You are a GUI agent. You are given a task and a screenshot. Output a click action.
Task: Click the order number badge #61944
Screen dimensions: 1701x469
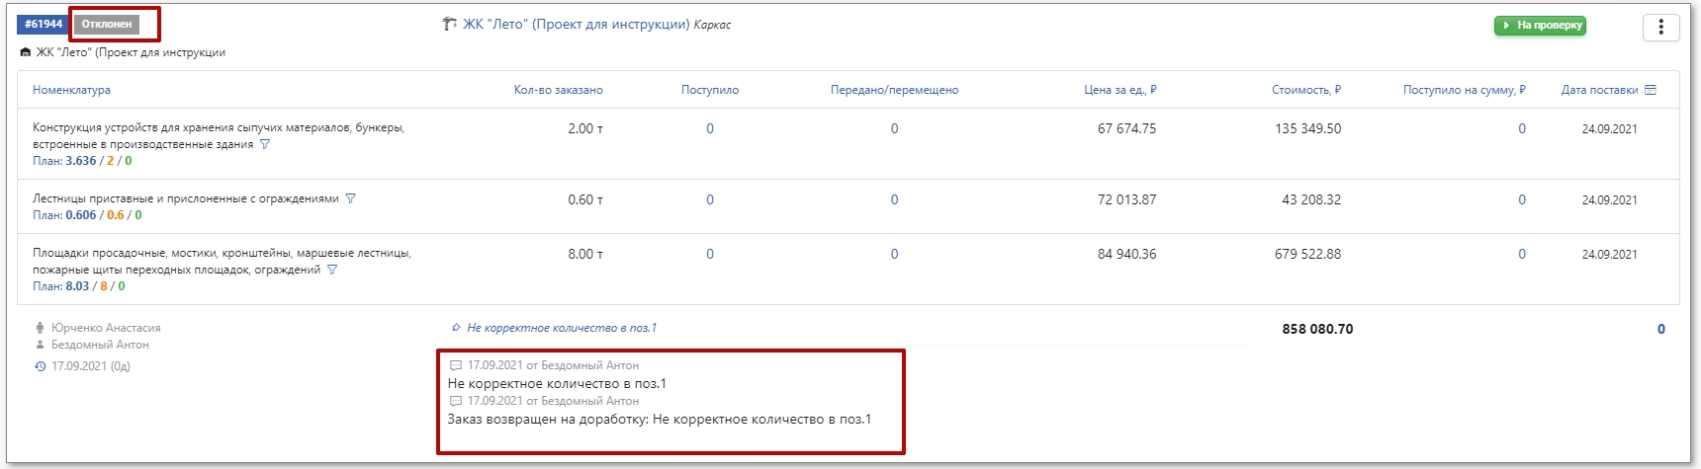(x=44, y=24)
